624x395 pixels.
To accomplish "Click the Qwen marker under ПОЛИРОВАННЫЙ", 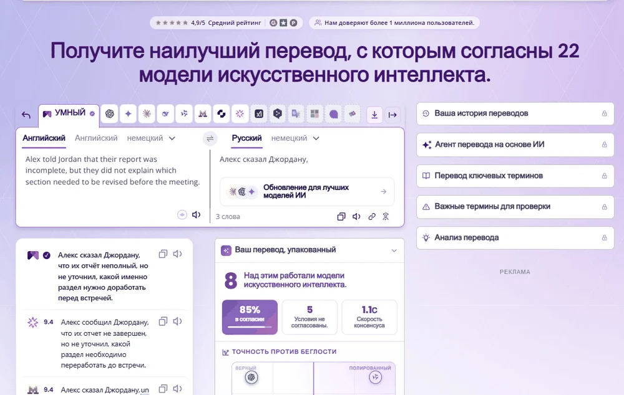I will coord(375,377).
